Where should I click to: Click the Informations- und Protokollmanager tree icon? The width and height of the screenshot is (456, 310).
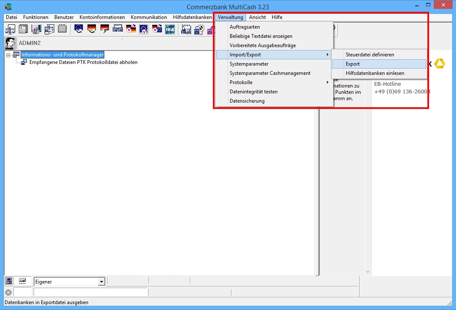point(16,55)
